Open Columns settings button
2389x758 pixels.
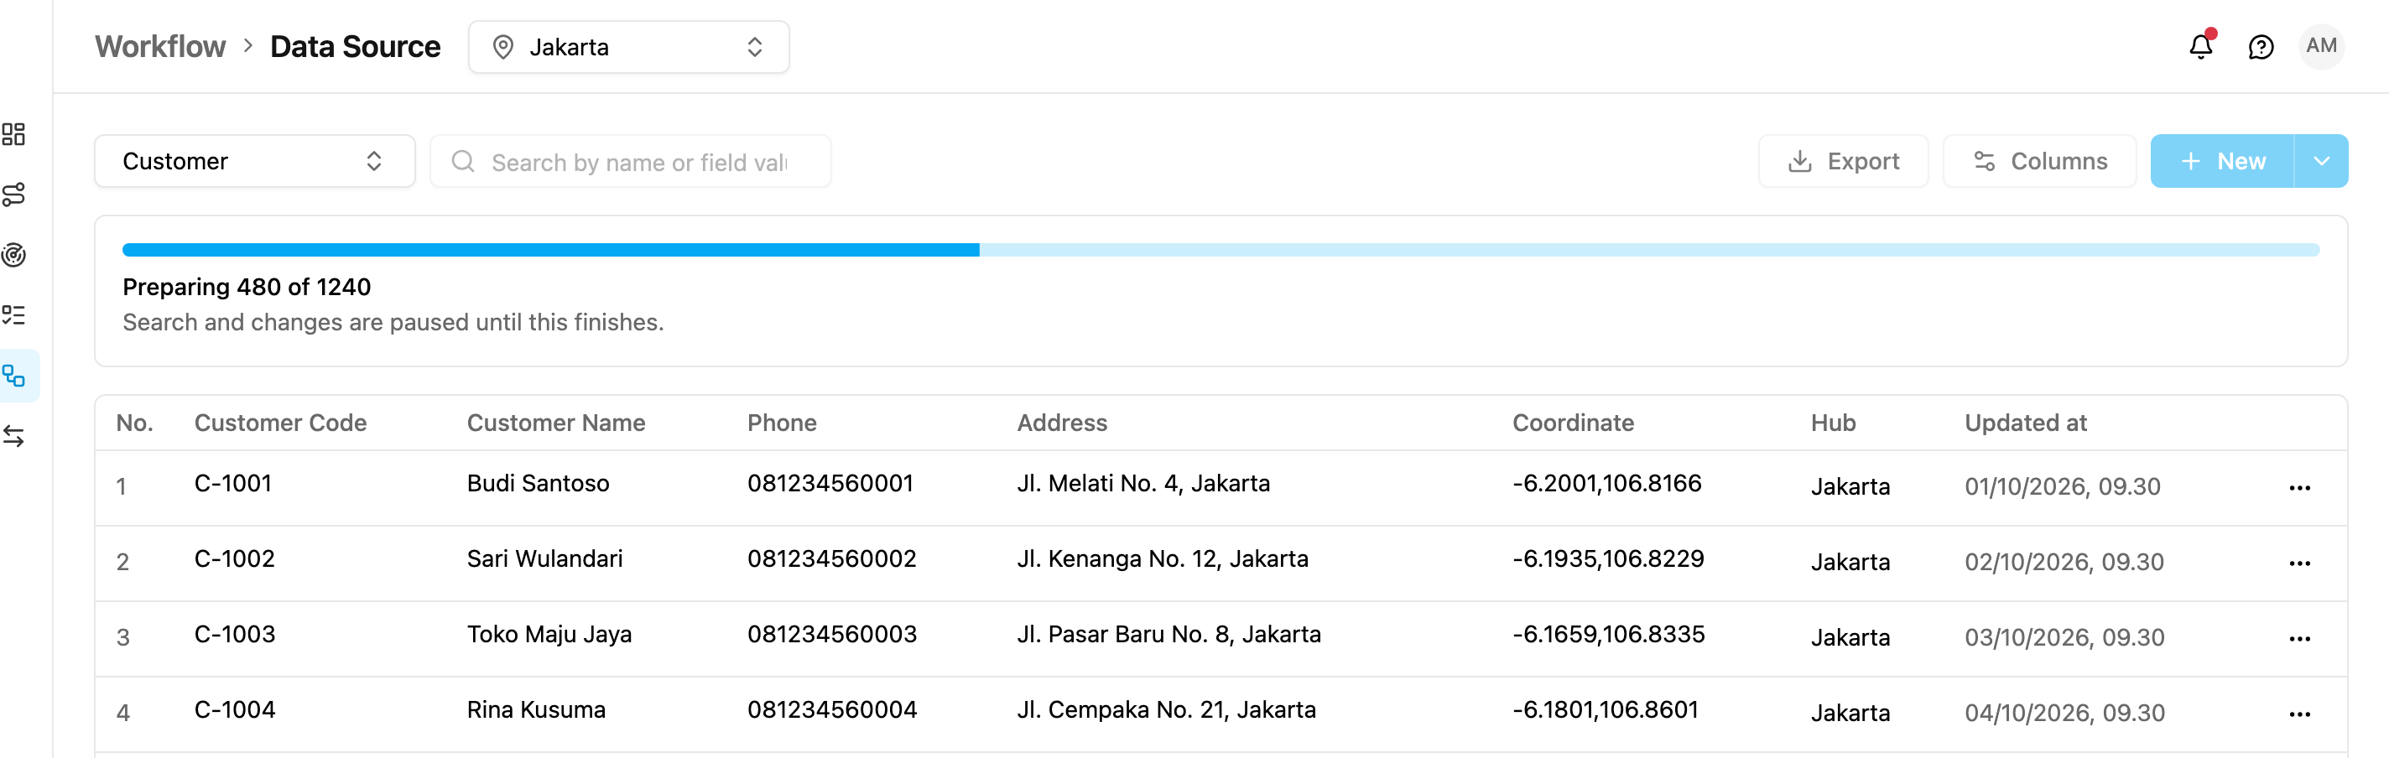coord(2039,161)
